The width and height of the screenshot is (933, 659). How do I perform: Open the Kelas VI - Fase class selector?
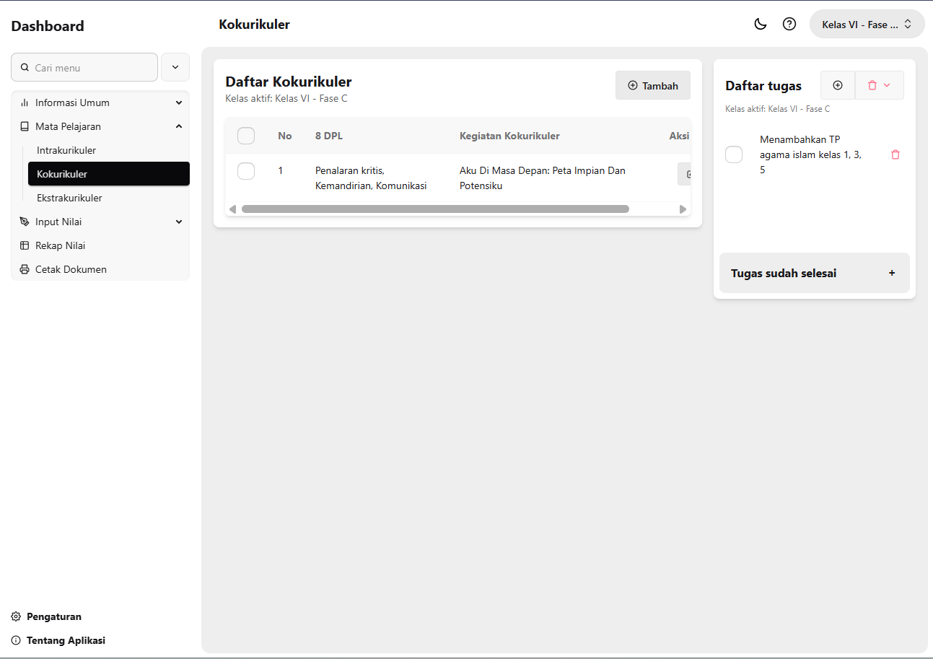point(866,24)
